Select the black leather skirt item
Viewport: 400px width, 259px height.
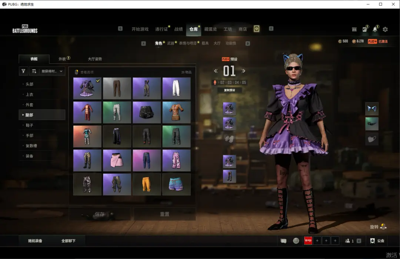[x=147, y=112]
